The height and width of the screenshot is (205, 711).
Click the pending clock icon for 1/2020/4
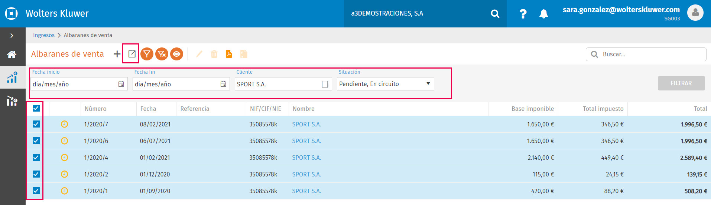(64, 158)
